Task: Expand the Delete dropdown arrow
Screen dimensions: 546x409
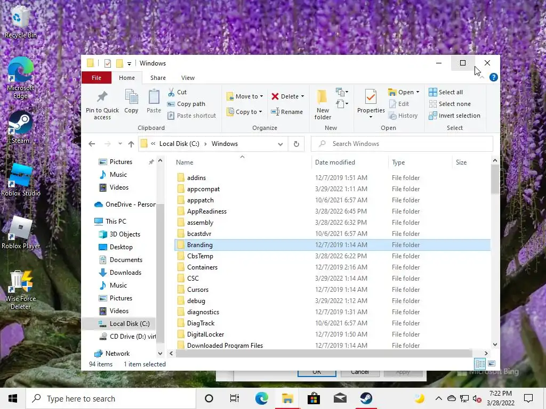Action: tap(303, 96)
